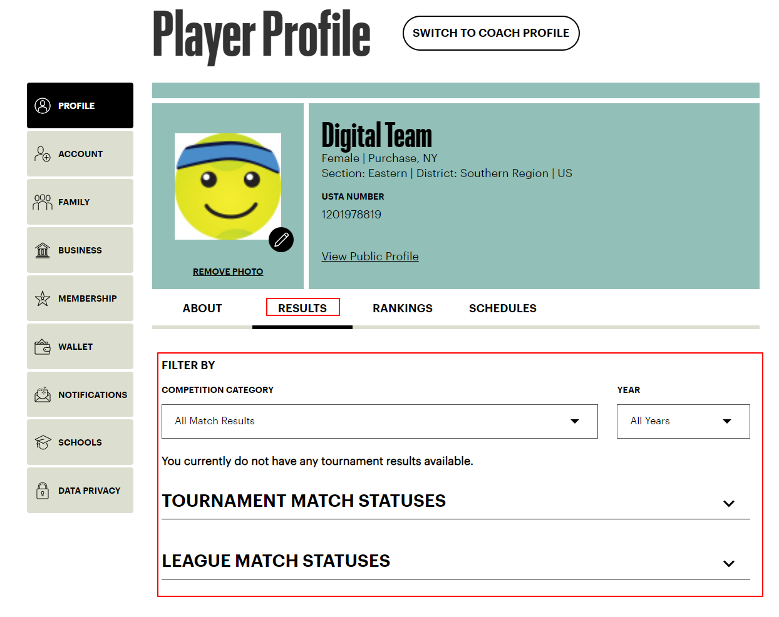This screenshot has height=617, width=779.
Task: Click the Notifications label in sidebar
Action: click(x=93, y=395)
